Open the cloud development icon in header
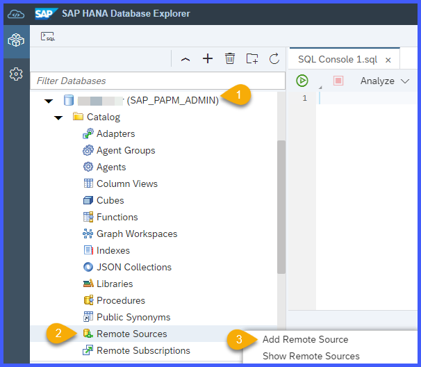The image size is (421, 367). click(16, 14)
